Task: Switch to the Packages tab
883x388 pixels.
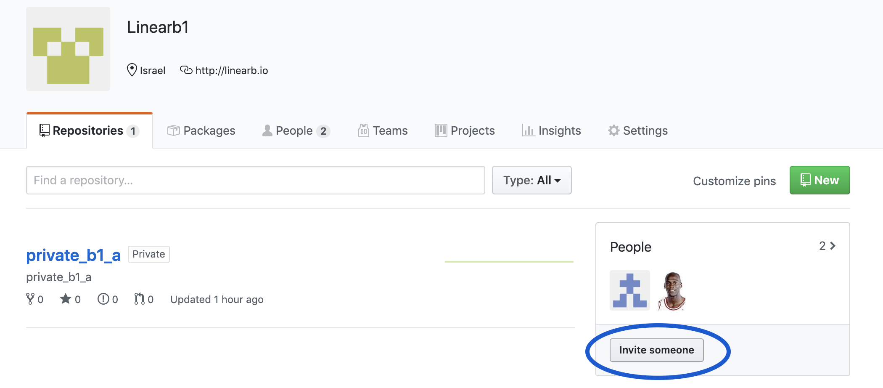Action: click(201, 130)
